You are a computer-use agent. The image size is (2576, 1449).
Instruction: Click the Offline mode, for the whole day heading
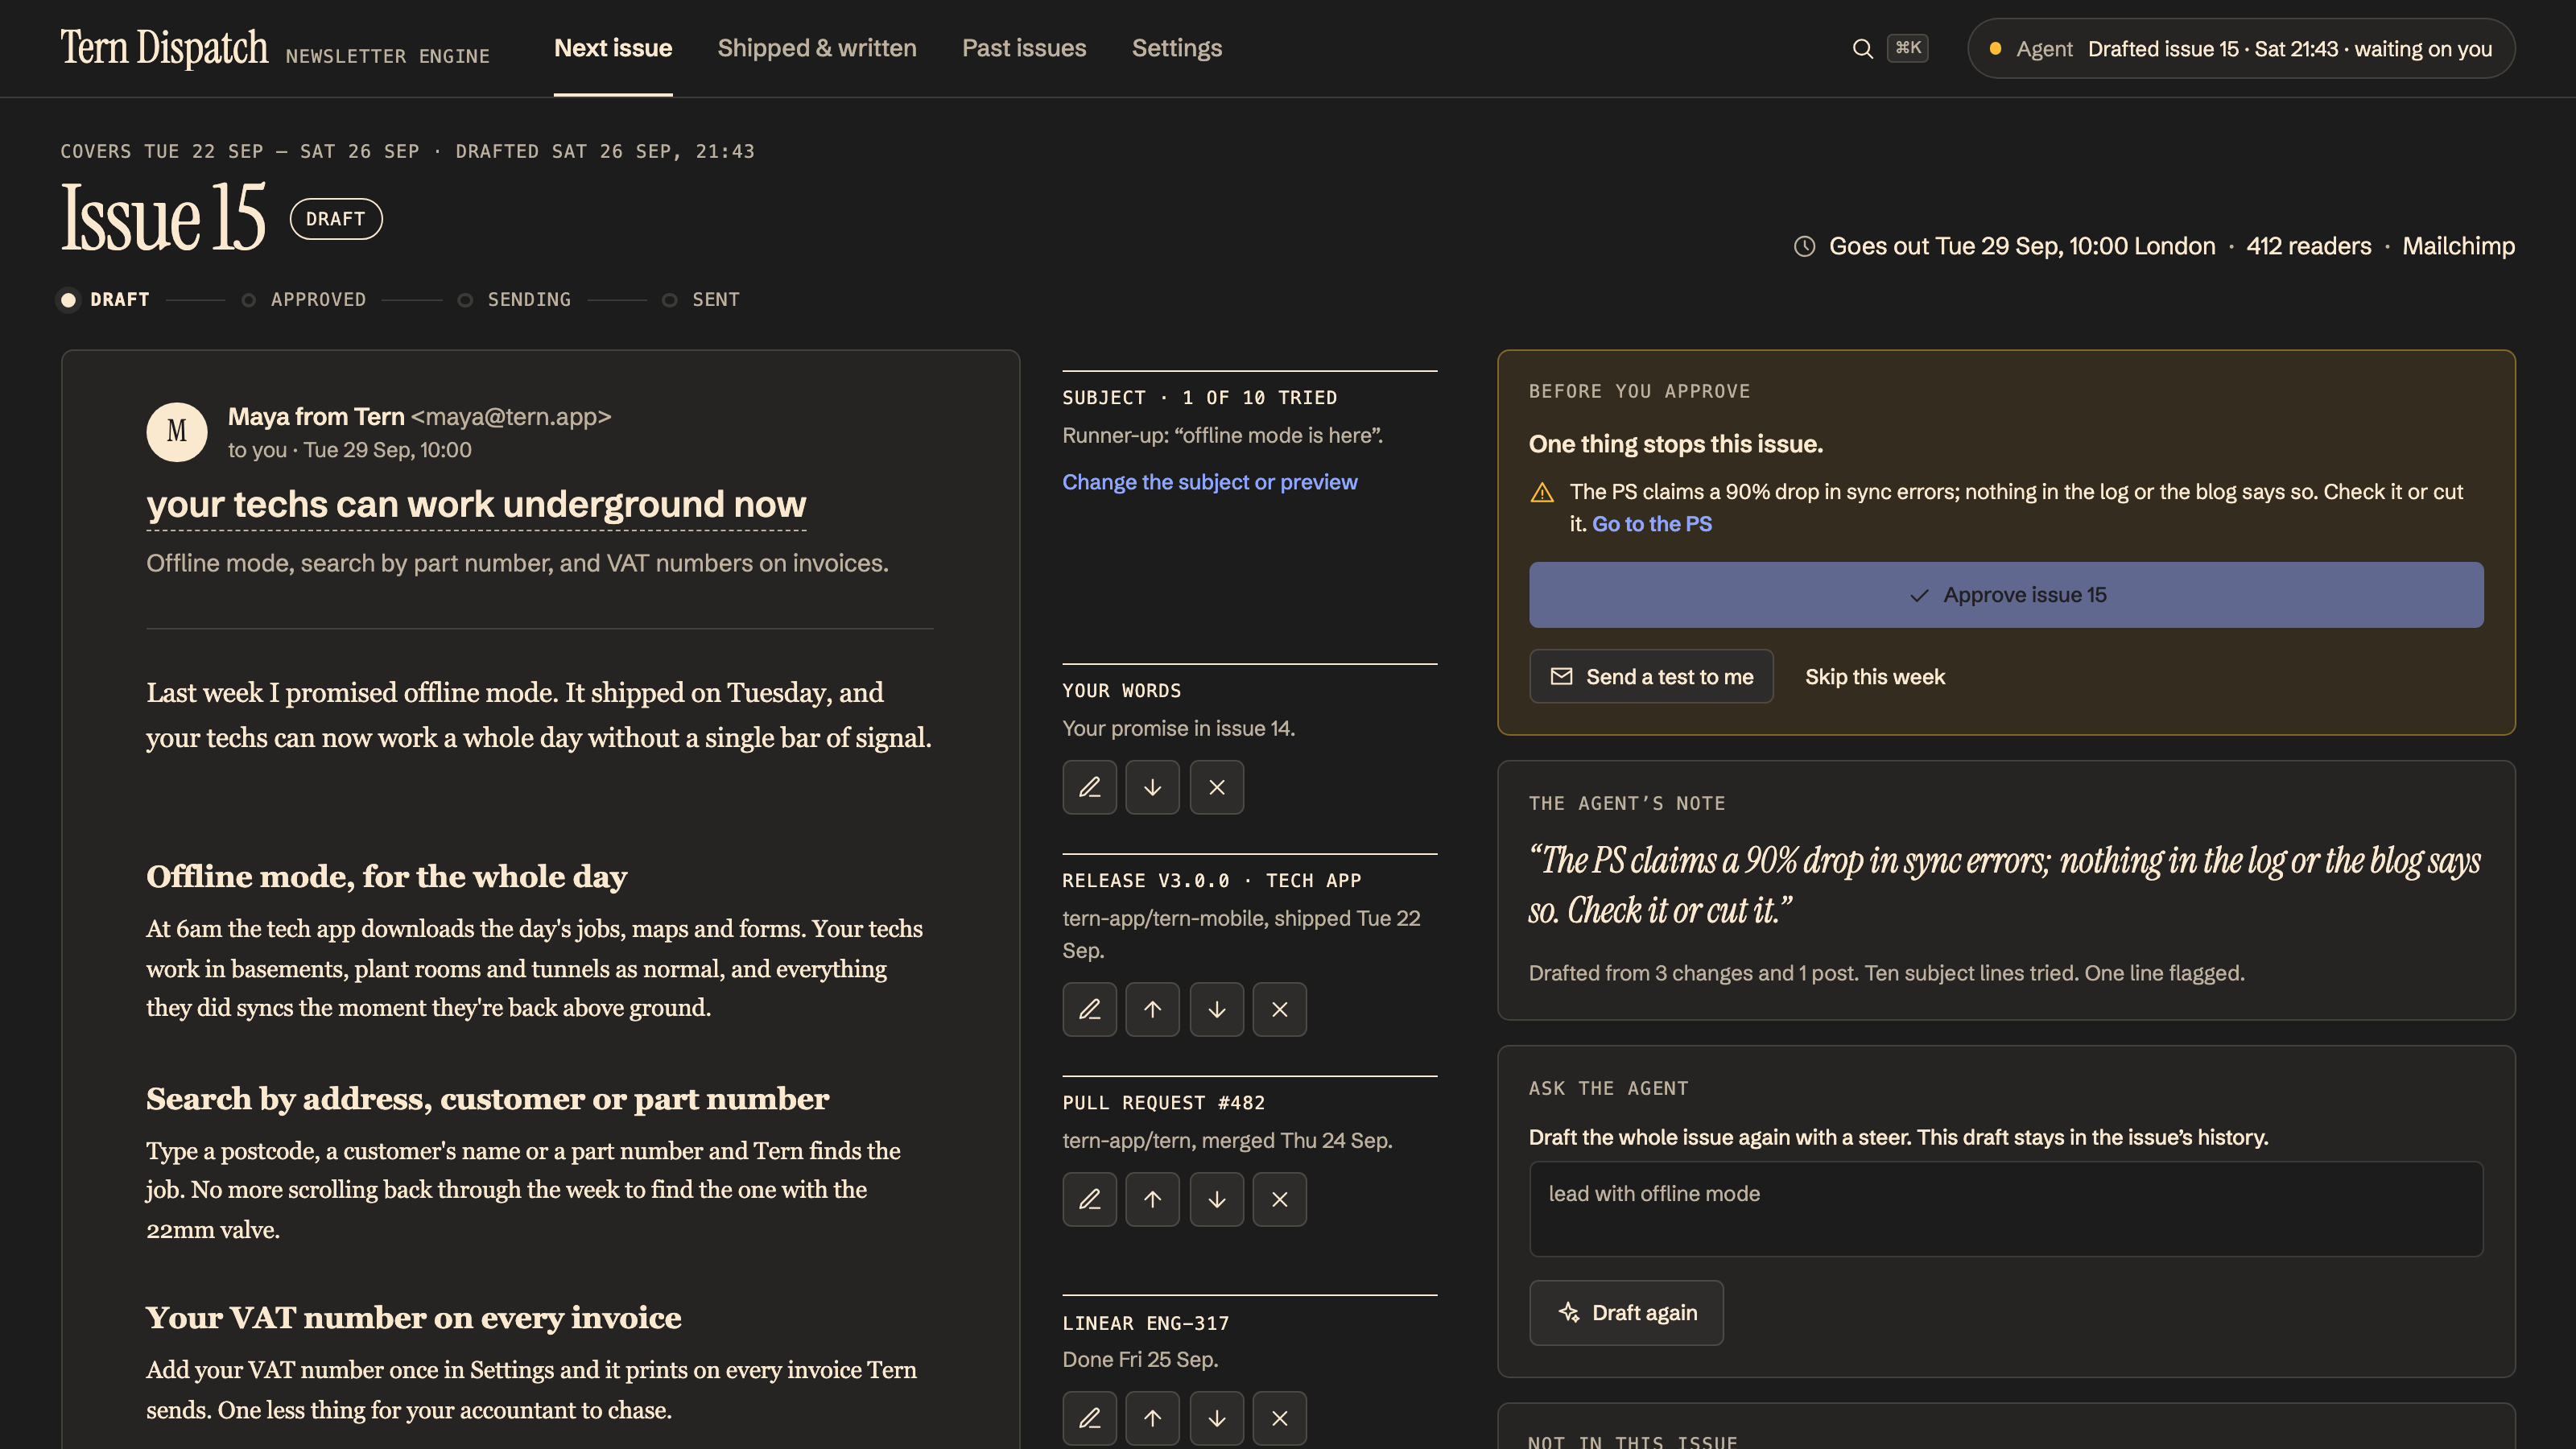386,877
